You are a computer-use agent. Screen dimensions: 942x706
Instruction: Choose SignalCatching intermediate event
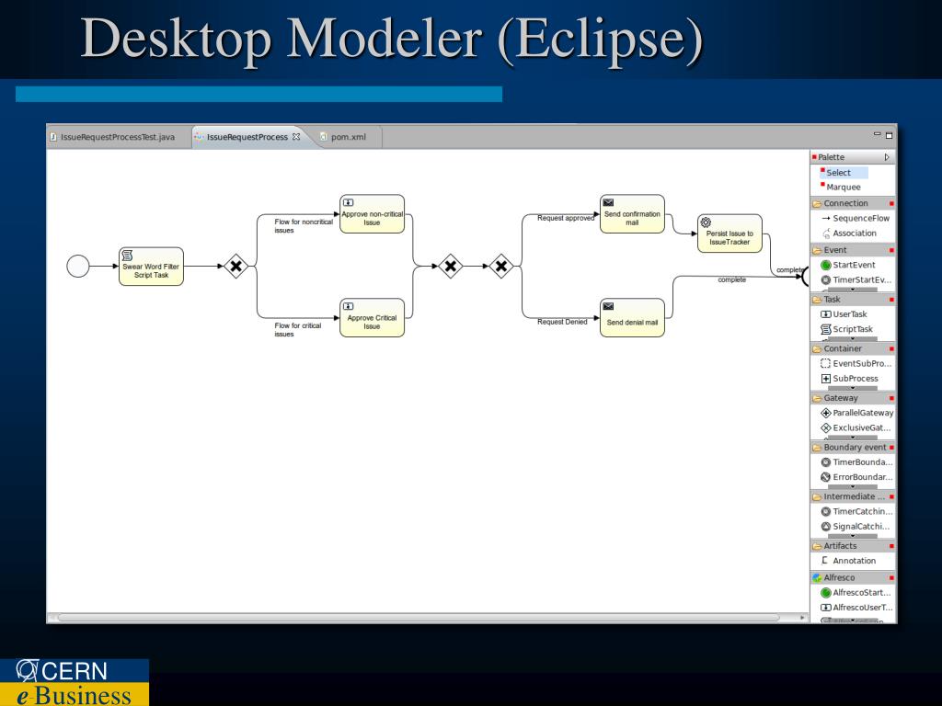856,527
